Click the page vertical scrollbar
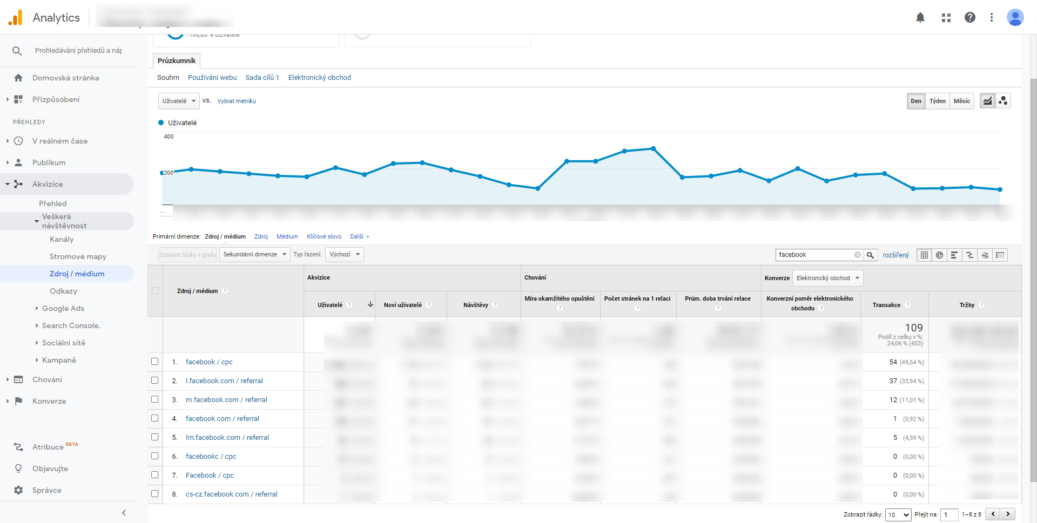 (x=1033, y=280)
